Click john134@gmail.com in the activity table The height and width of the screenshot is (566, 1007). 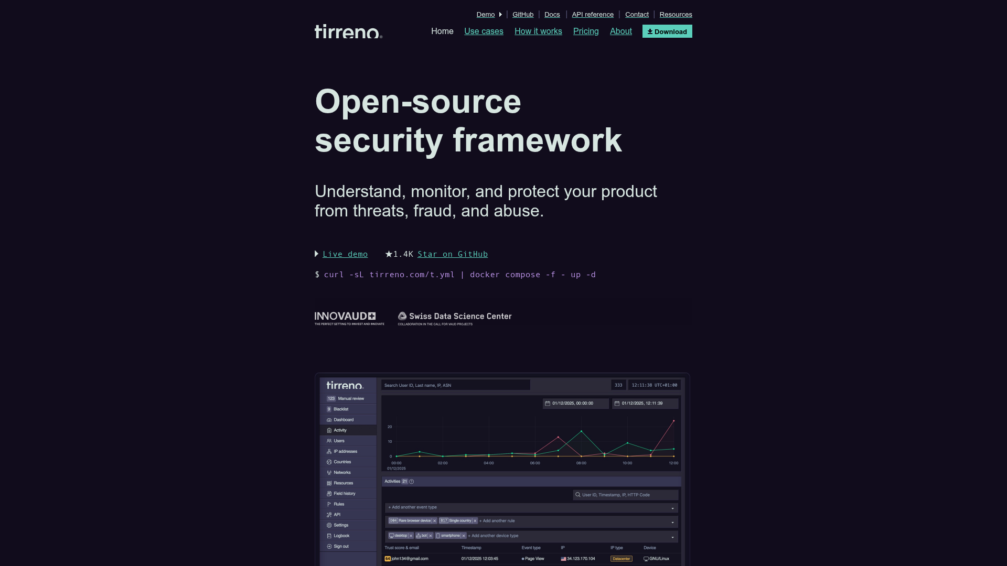tap(410, 559)
